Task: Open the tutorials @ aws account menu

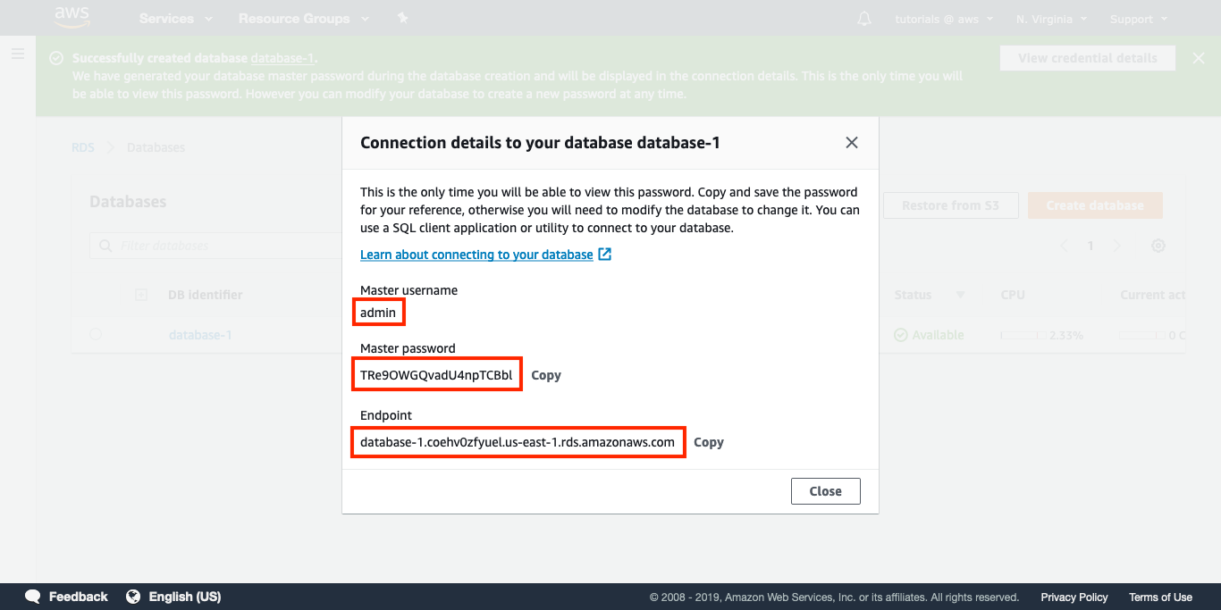Action: point(944,19)
